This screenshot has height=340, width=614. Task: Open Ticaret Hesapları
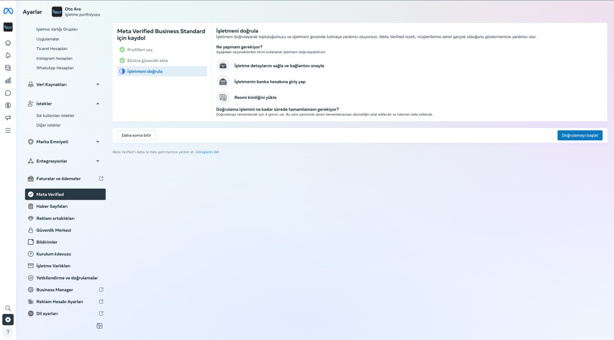point(52,49)
